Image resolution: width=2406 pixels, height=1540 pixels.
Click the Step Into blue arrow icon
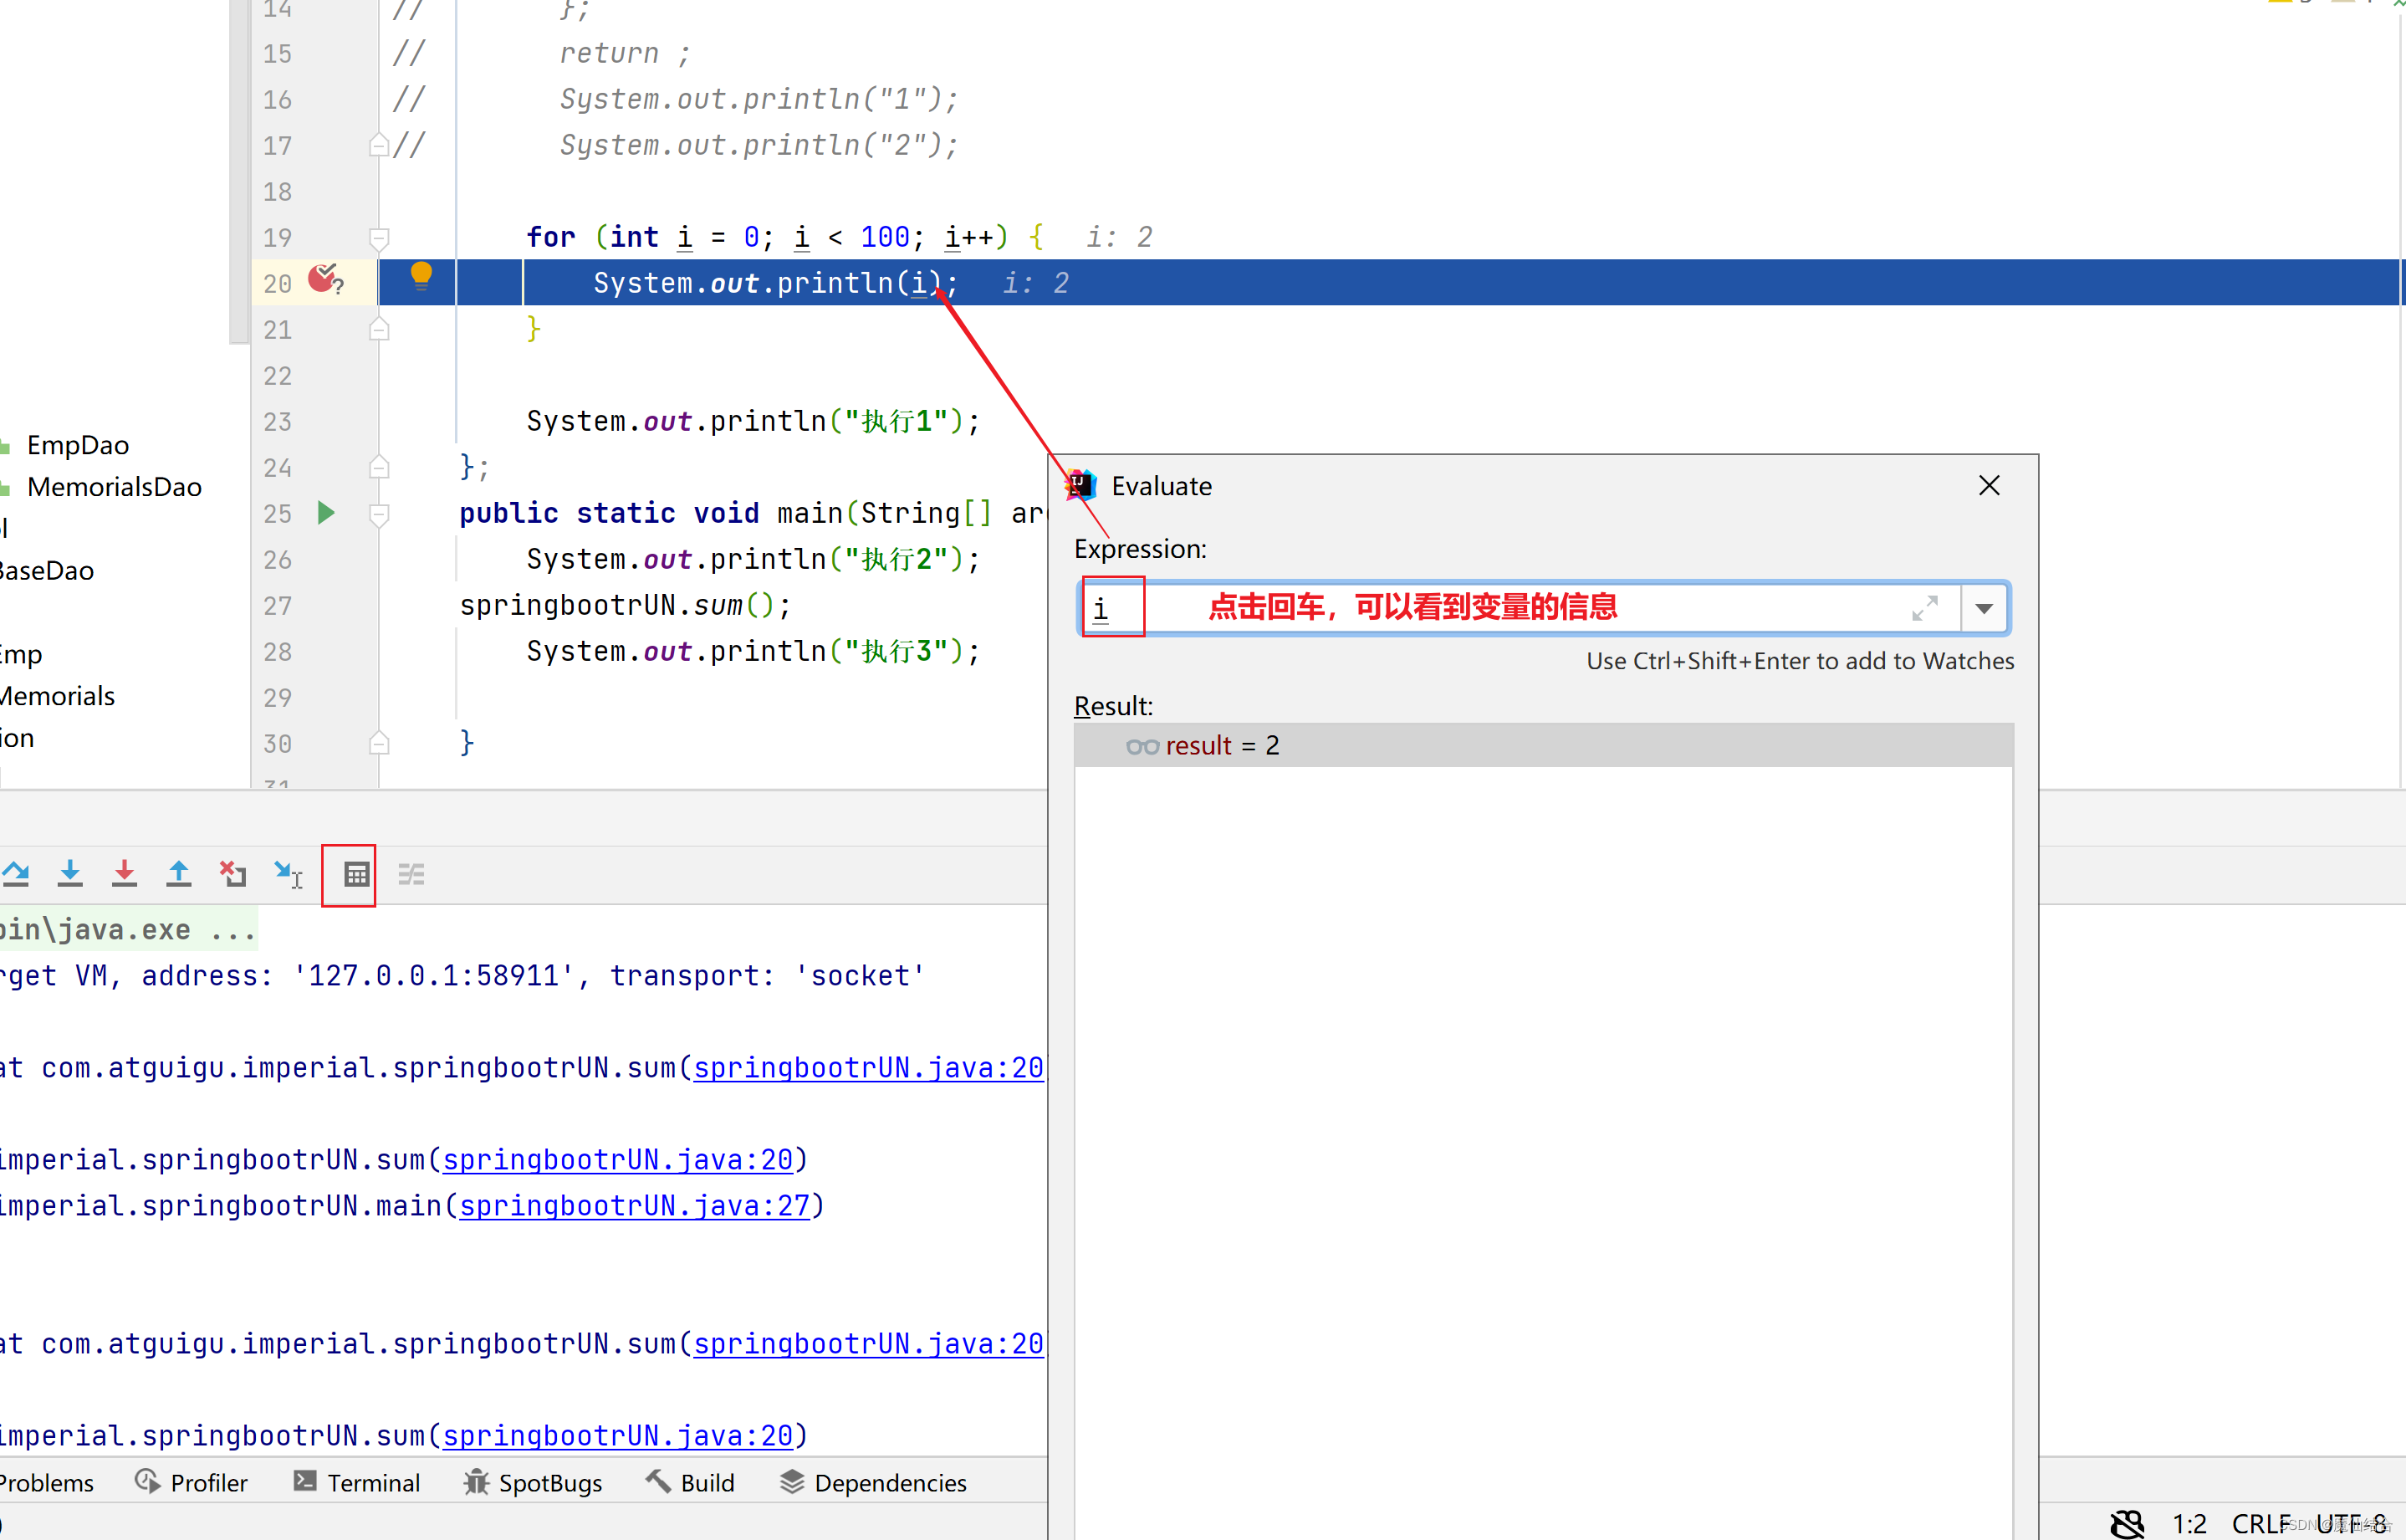pos(70,874)
